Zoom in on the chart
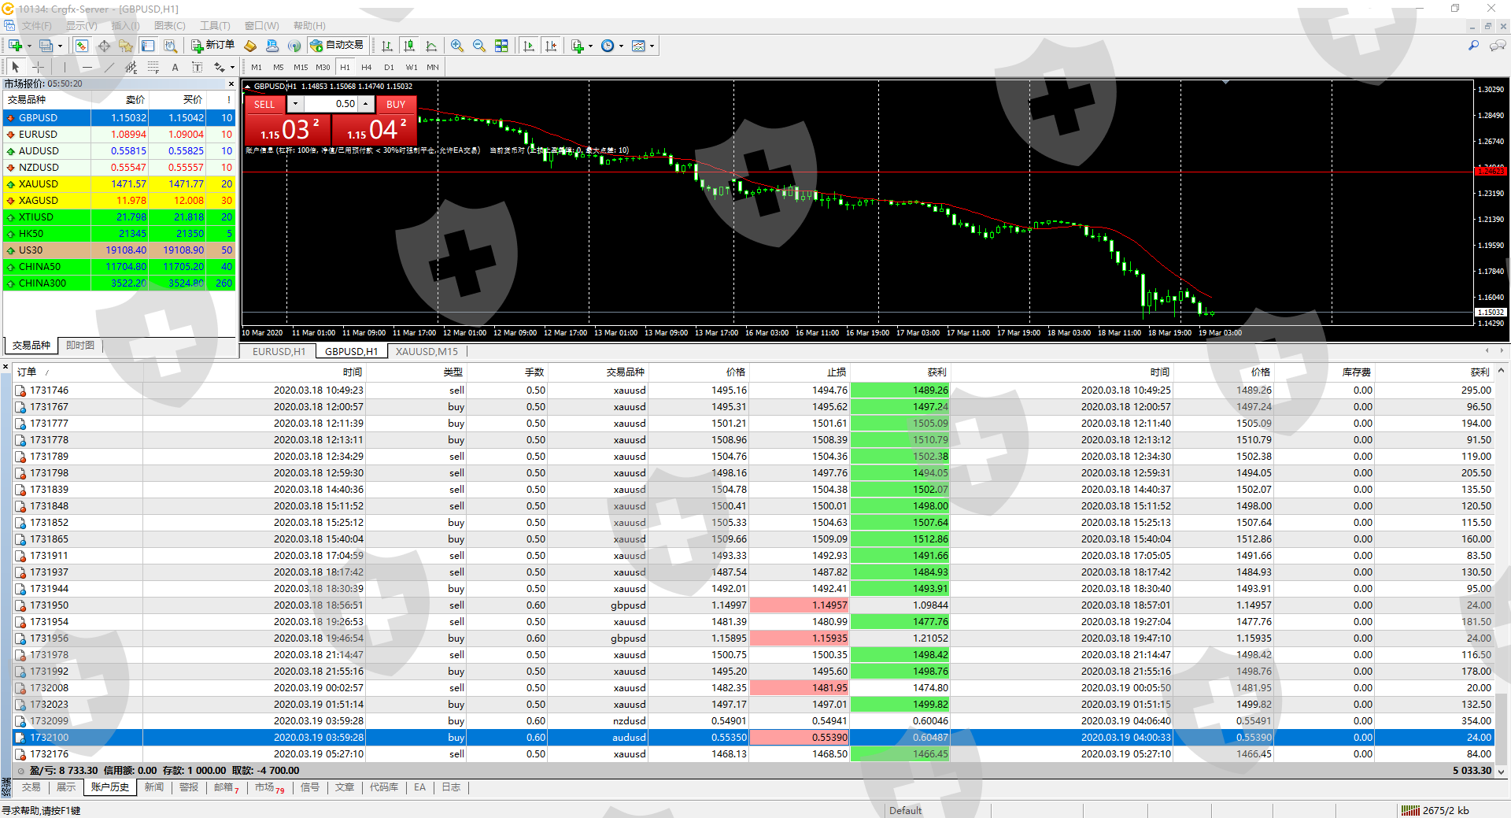 (457, 46)
